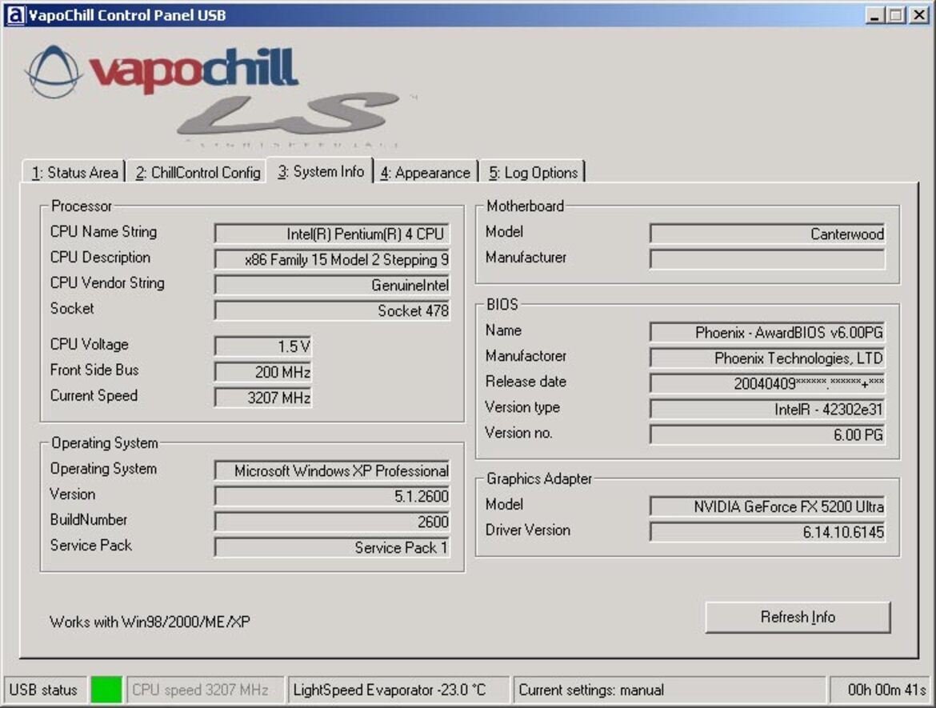The width and height of the screenshot is (936, 708).
Task: Click the Refresh Info button
Action: click(x=798, y=617)
